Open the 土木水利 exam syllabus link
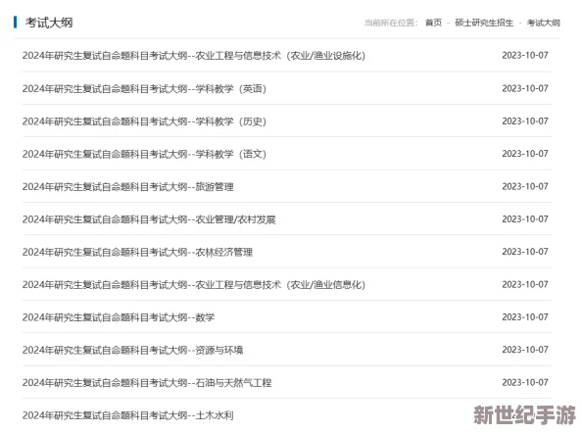Image resolution: width=582 pixels, height=433 pixels. (x=128, y=415)
